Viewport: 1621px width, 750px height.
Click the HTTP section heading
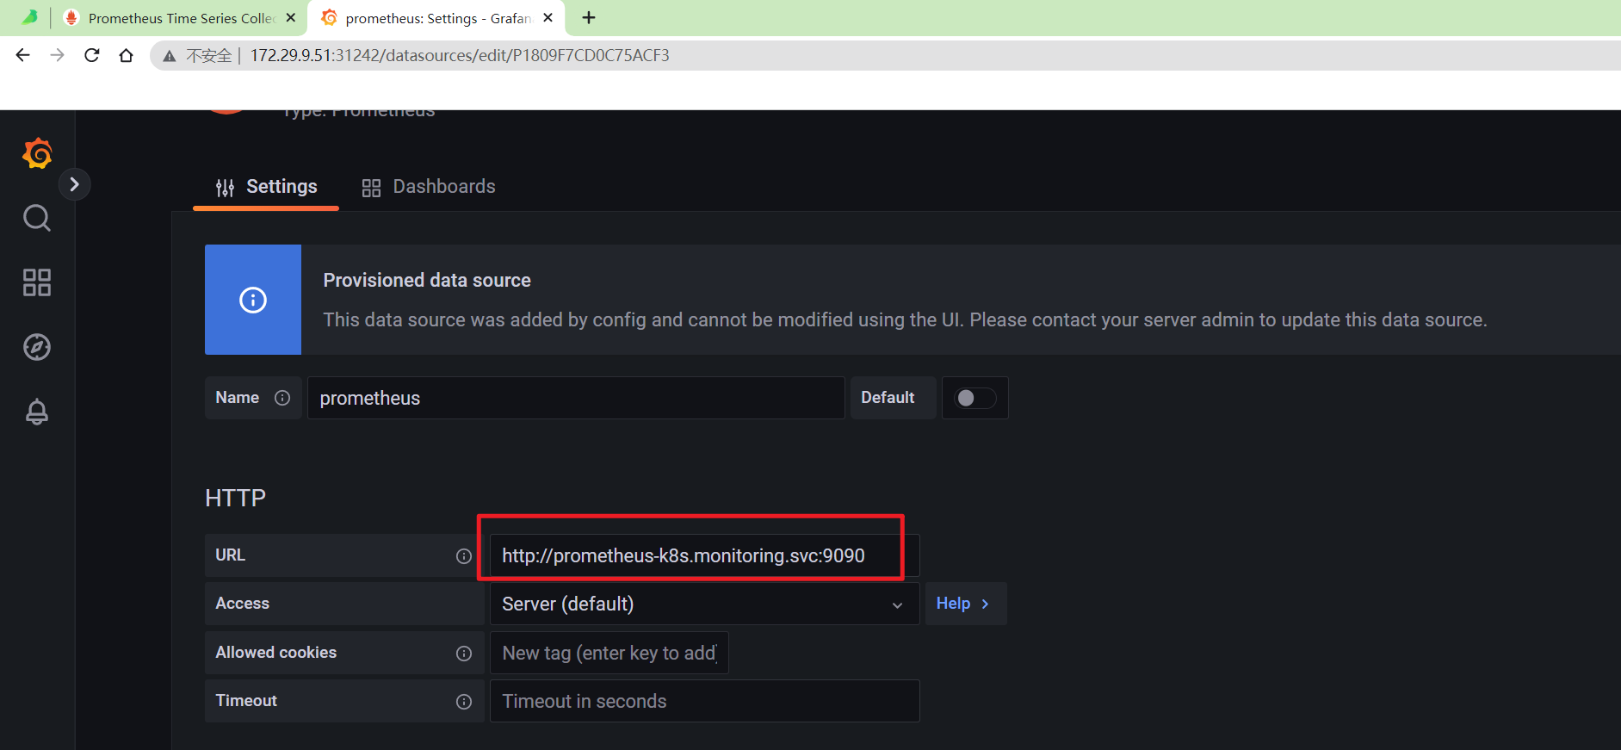pos(235,498)
